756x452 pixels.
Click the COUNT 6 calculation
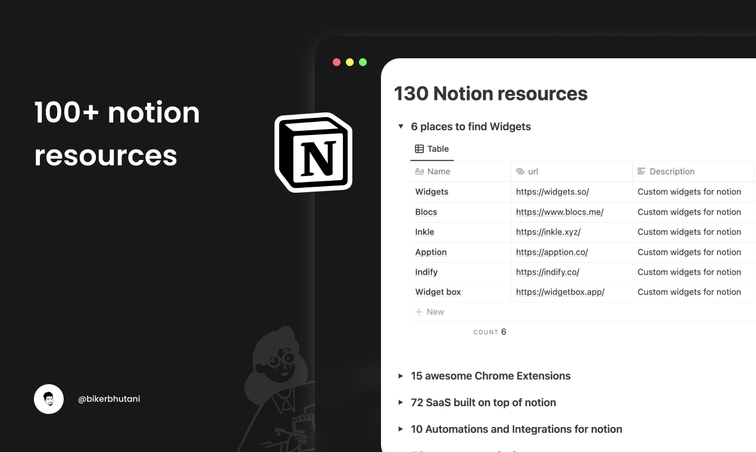coord(489,332)
